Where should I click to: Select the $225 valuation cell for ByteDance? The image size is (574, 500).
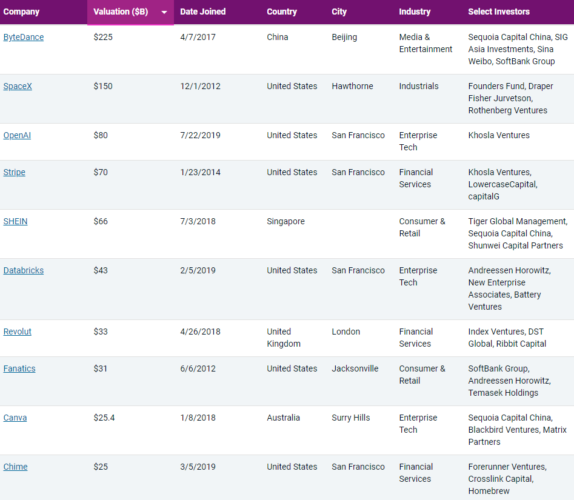tap(103, 37)
